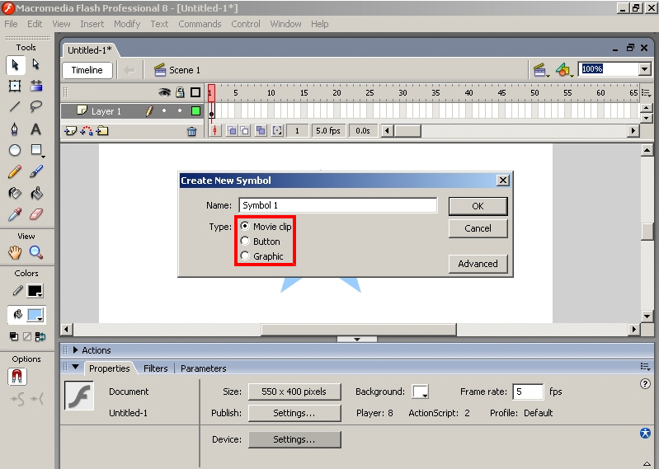The image size is (659, 469).
Task: Open the Background color dropdown
Action: [421, 392]
